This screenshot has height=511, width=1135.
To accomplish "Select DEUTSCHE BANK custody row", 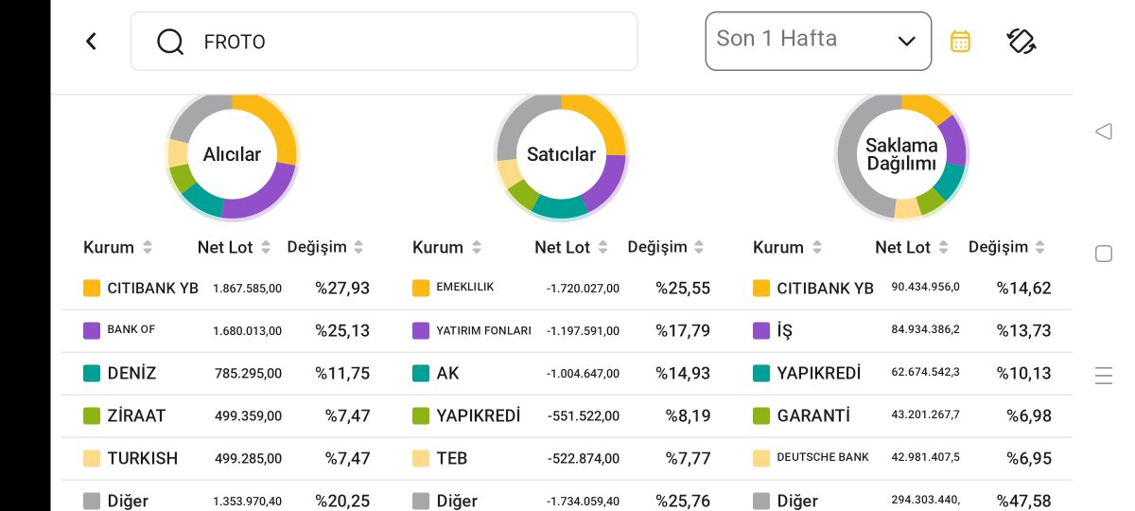I will (903, 458).
